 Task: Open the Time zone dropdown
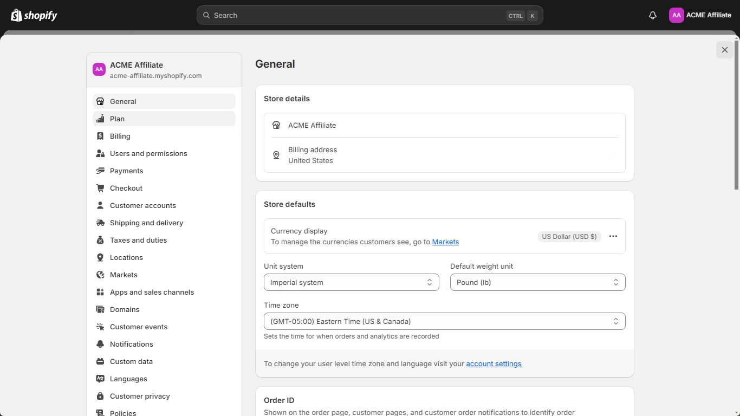click(x=445, y=321)
